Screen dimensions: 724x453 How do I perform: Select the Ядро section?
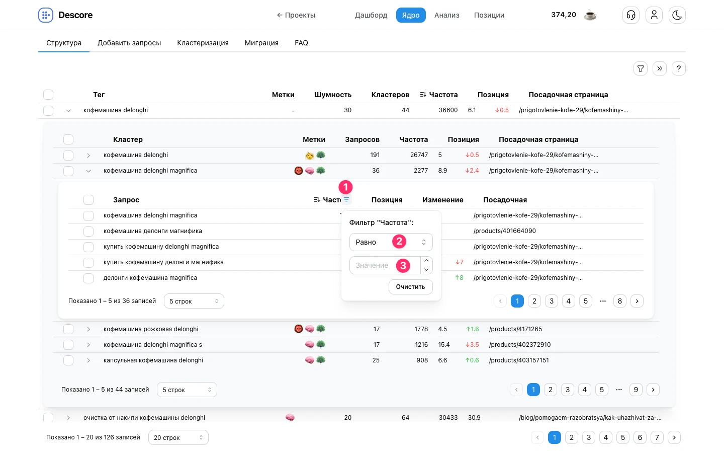[x=411, y=15]
